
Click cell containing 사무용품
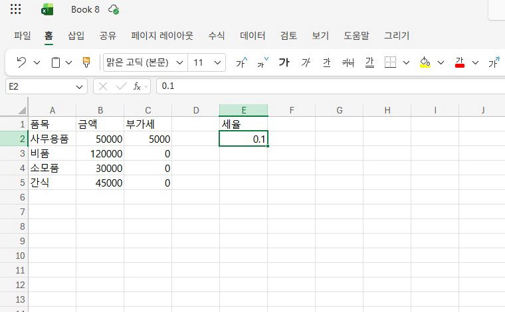[x=52, y=139]
